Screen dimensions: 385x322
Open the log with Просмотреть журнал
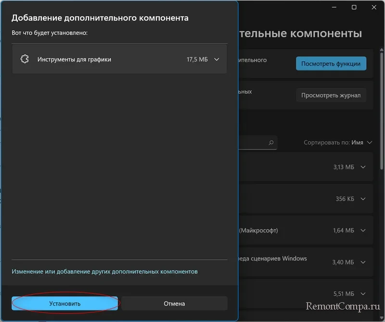[x=331, y=95]
